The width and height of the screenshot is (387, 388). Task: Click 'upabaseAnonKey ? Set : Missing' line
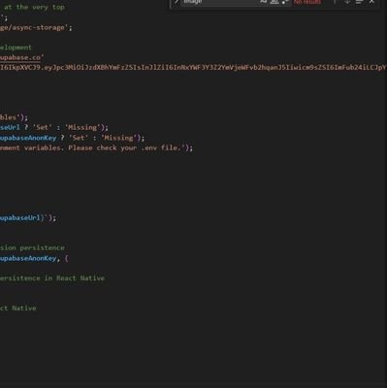72,138
